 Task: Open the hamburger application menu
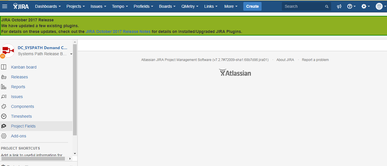coord(5,7)
